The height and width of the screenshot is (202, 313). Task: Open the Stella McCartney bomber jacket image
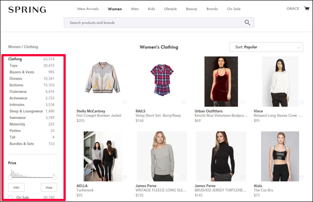103,78
